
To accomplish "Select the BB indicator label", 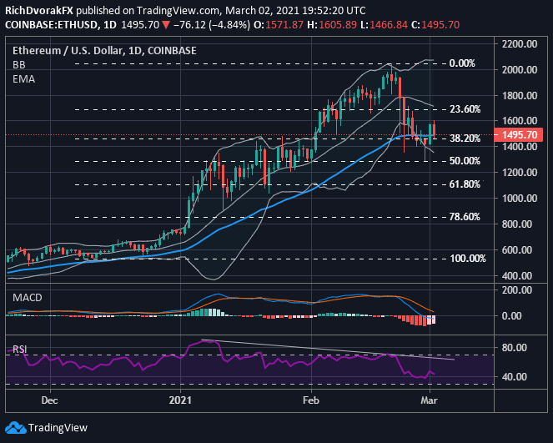I will point(19,65).
